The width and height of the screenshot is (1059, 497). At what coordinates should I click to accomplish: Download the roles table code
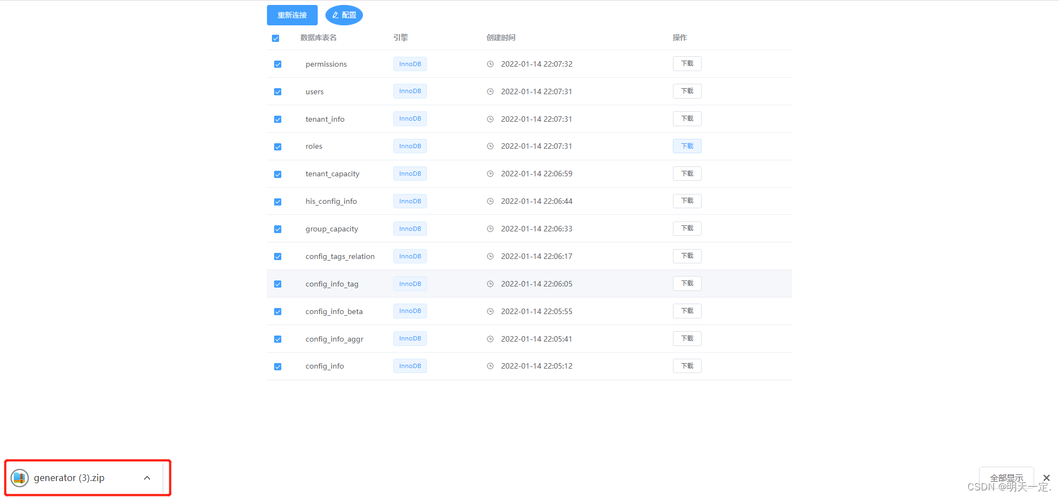coord(687,146)
